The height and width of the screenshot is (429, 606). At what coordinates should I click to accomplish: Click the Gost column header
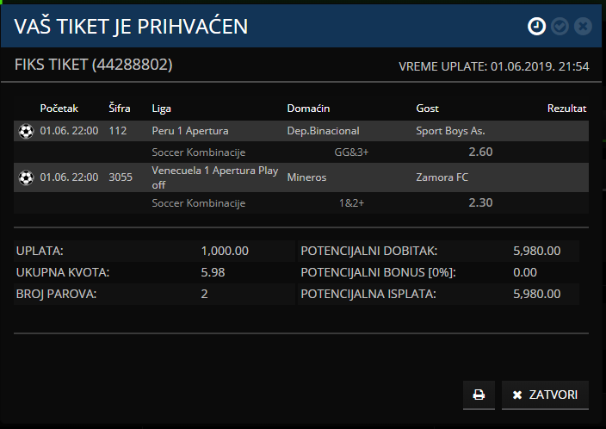(427, 109)
